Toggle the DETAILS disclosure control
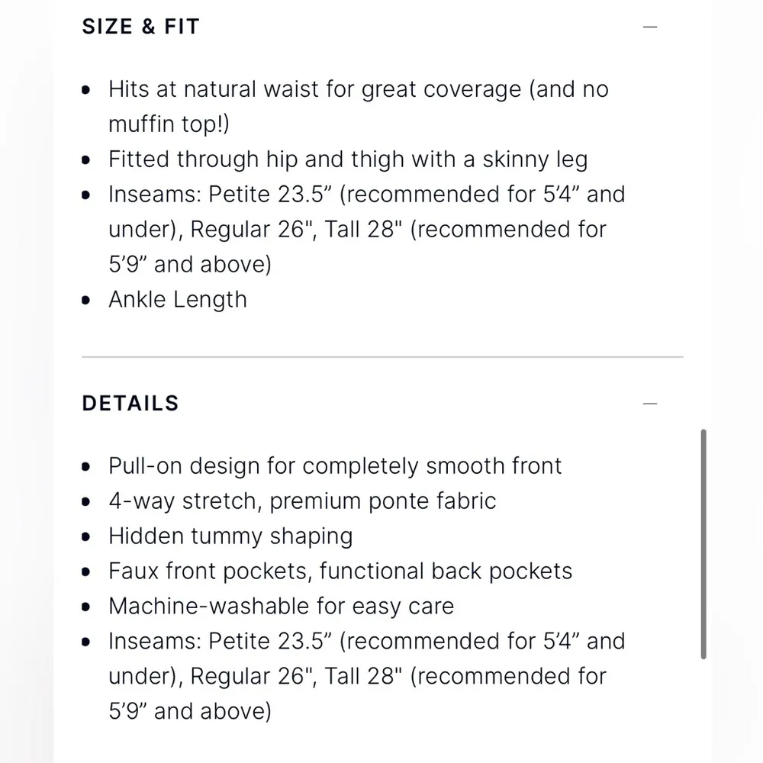763x763 pixels. (x=650, y=402)
